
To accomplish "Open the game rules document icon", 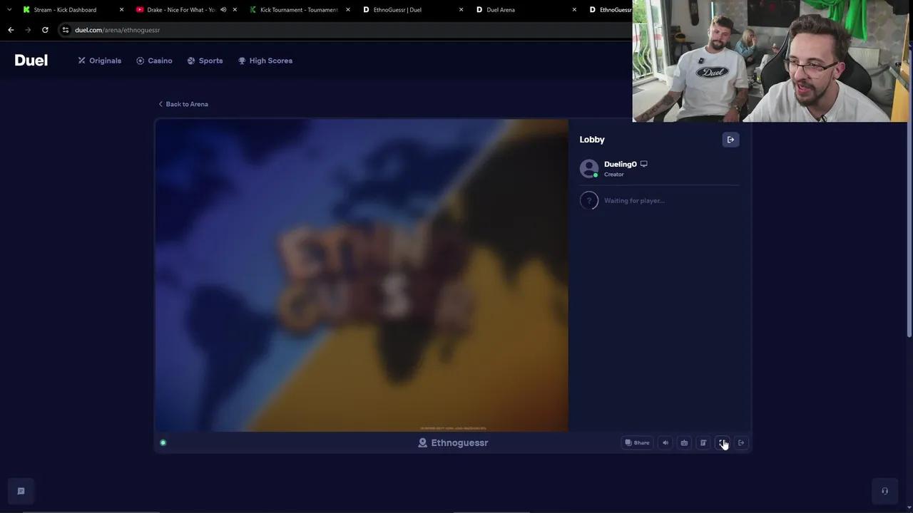I will tap(703, 443).
